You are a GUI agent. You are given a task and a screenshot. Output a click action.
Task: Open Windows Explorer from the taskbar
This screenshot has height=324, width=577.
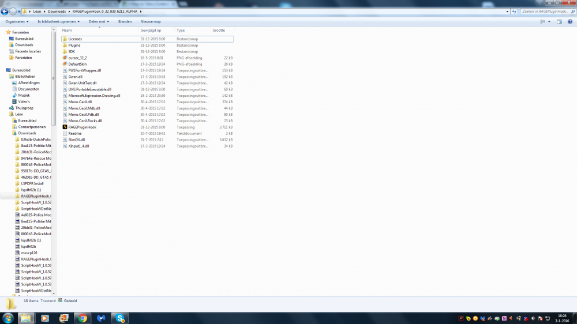click(25, 318)
